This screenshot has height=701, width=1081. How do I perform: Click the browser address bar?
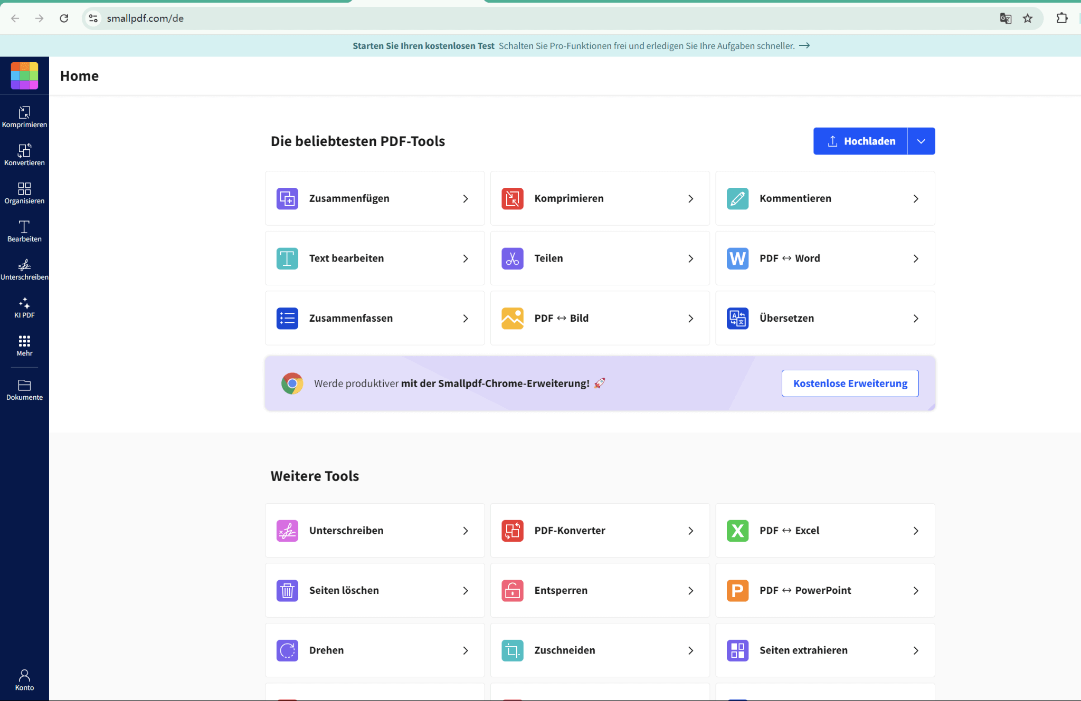click(528, 18)
